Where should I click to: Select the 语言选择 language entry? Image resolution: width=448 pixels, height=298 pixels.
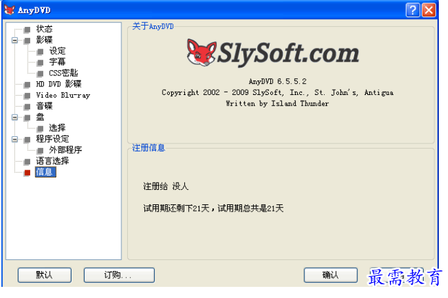(52, 161)
